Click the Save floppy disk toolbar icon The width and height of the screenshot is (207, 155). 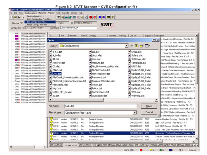(x=19, y=17)
